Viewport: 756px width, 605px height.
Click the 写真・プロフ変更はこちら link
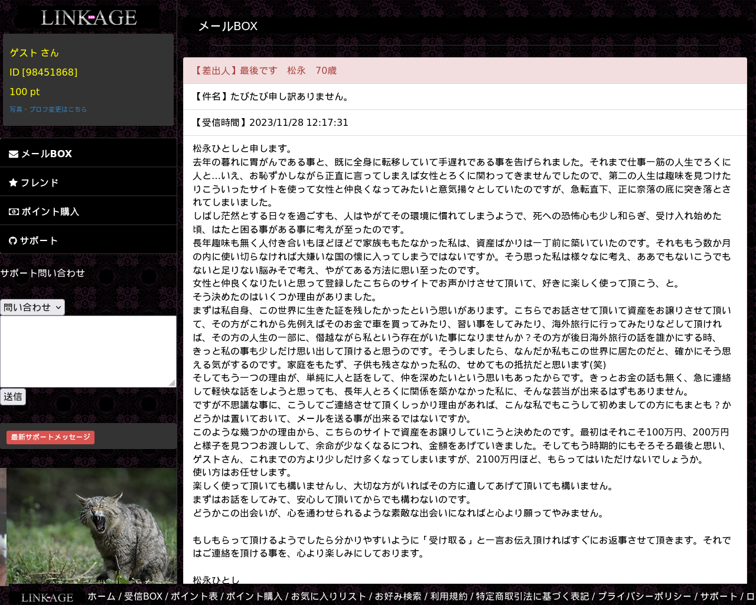[x=48, y=109]
